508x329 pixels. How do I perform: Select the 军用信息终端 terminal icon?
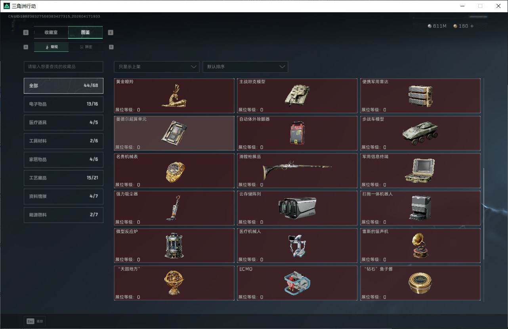[420, 170]
